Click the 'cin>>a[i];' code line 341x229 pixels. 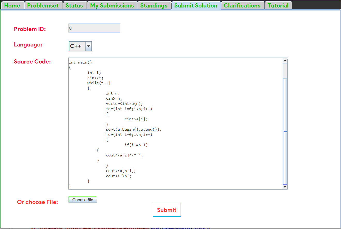coord(136,119)
